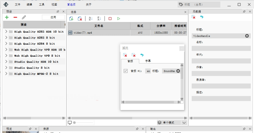Expand High Quality H265 HDR 10 bit

[6, 31]
